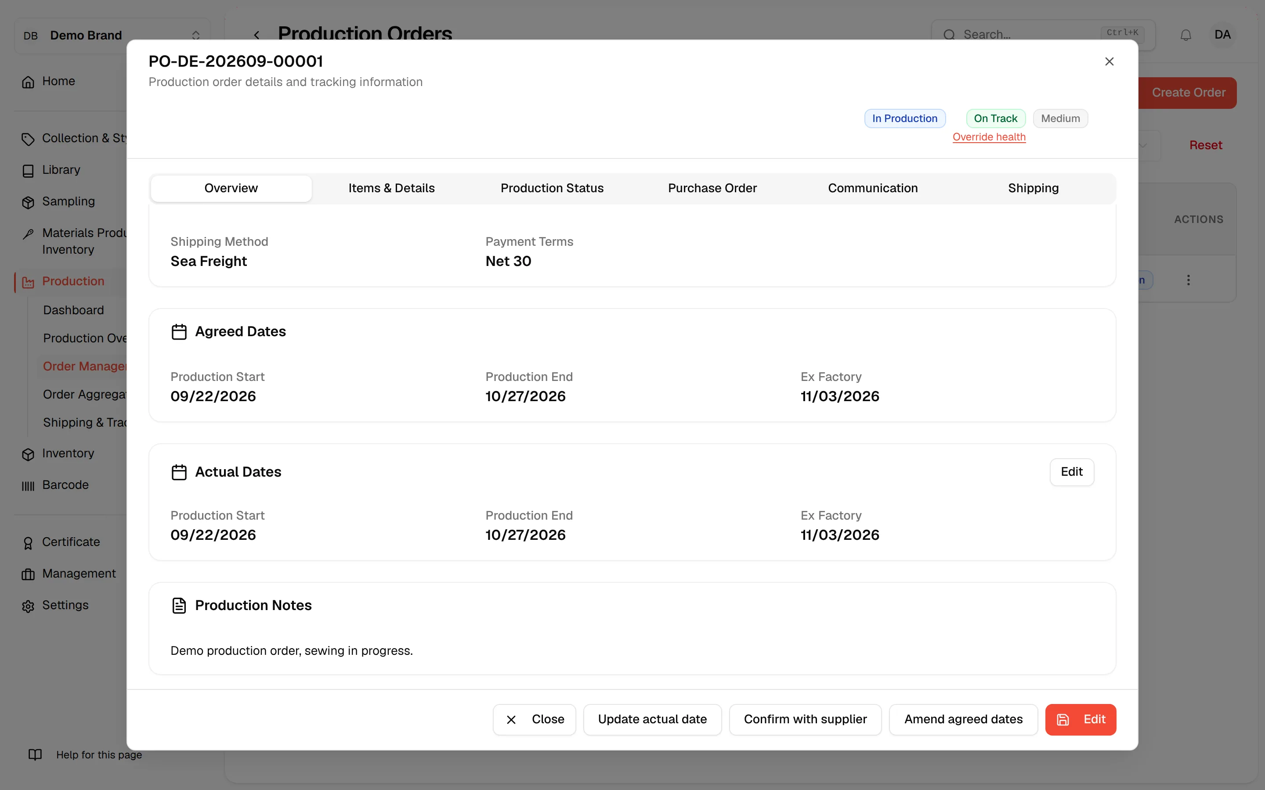This screenshot has height=790, width=1265.
Task: Click the Help book icon
Action: pos(35,754)
